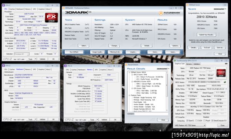This screenshot has height=139, width=231.
Task: Click the AMD FX logo in CPU-Z
Action: pos(52,18)
